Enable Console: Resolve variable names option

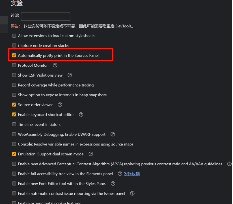[x=14, y=144]
